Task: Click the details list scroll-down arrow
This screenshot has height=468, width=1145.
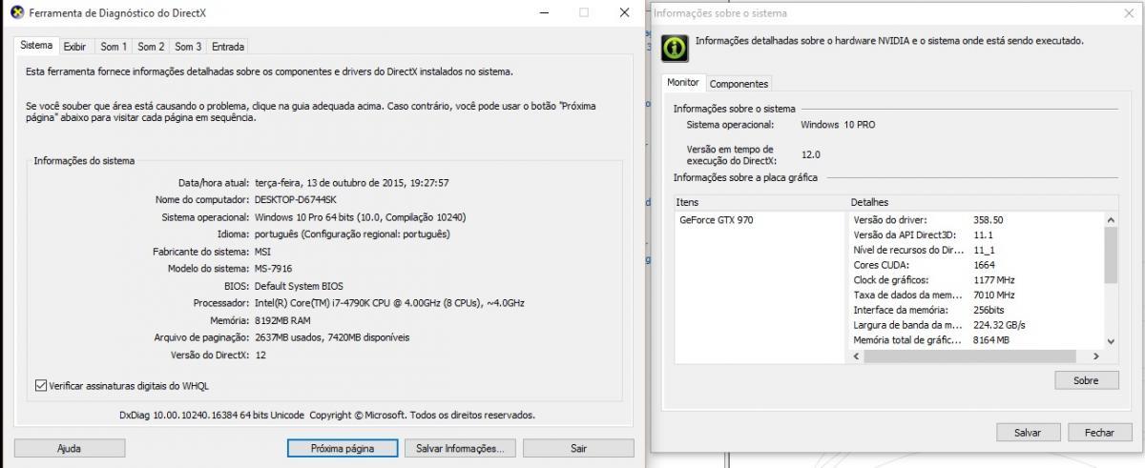Action: 1111,341
